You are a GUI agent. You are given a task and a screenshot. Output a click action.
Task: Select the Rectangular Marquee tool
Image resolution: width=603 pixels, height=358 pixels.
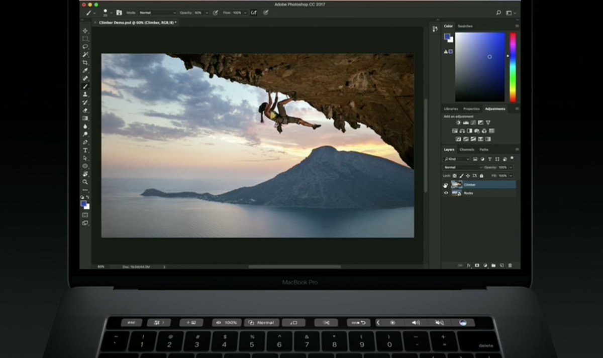pyautogui.click(x=85, y=39)
